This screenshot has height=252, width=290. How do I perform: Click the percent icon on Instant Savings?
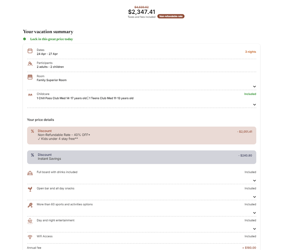(32, 155)
